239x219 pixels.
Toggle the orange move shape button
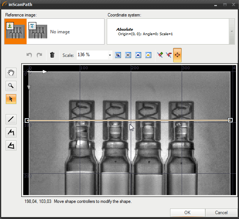[x=178, y=55]
